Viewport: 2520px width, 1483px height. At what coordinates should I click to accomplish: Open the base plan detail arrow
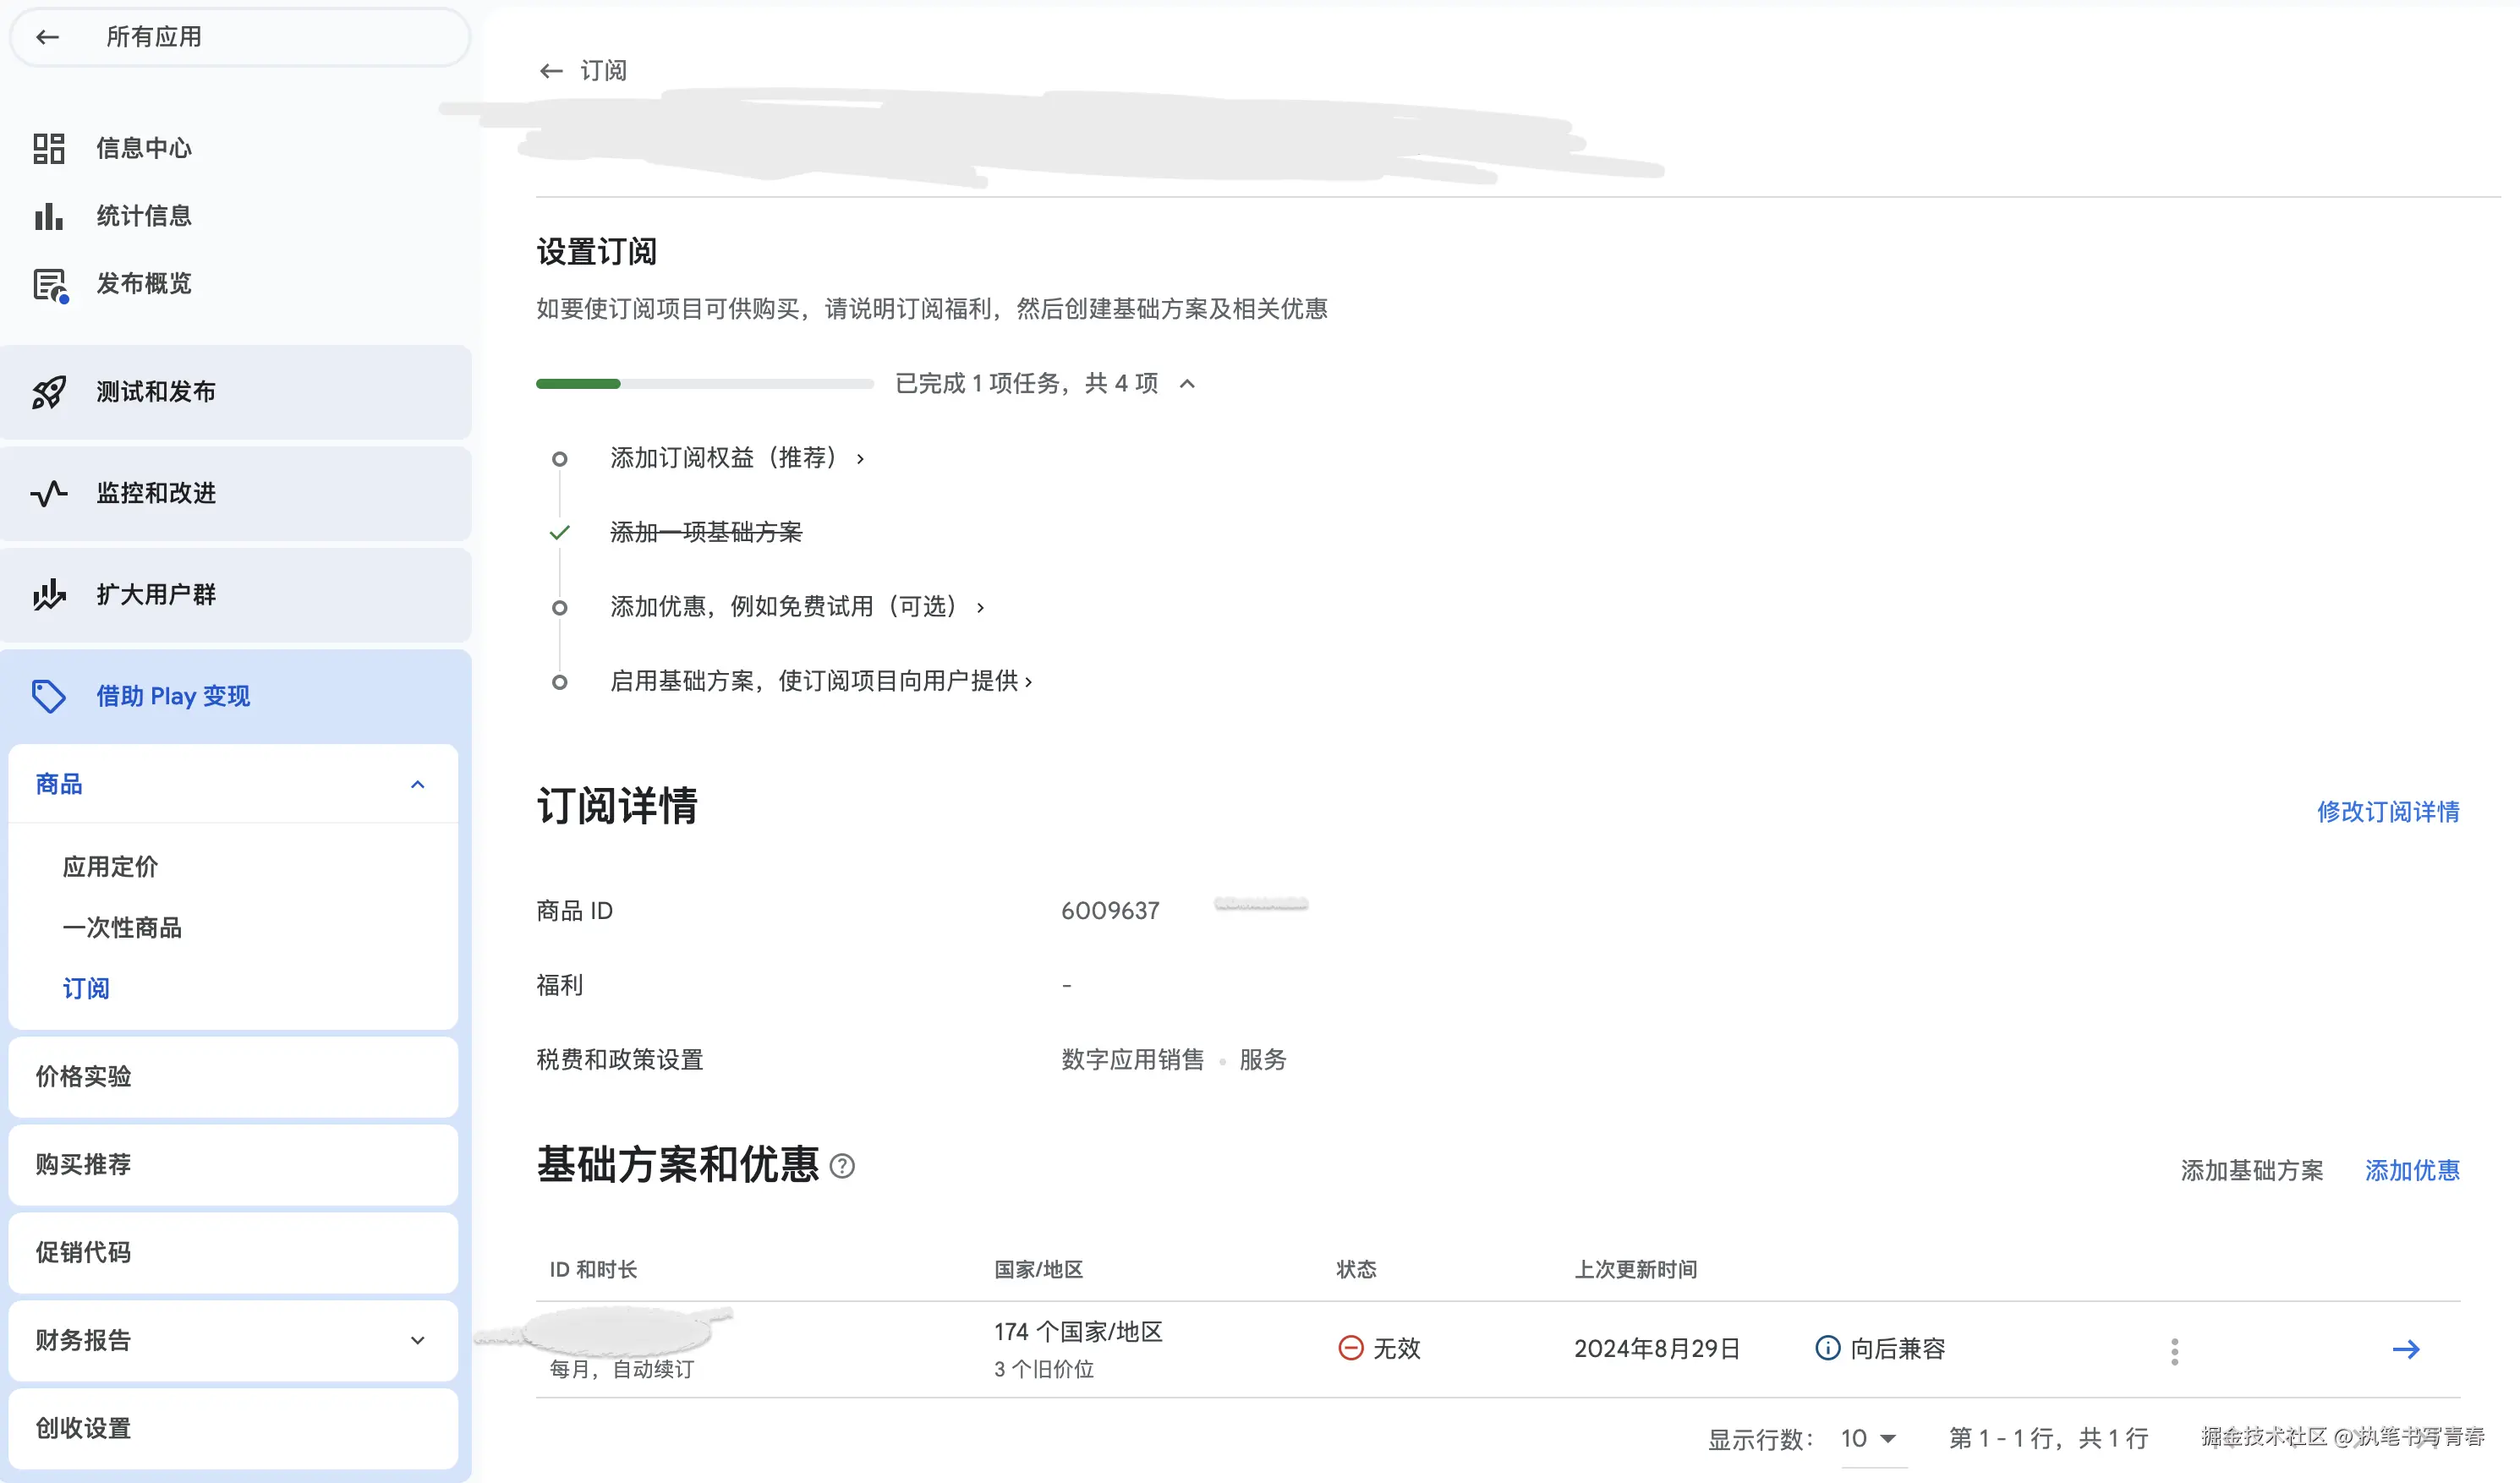[x=2406, y=1349]
